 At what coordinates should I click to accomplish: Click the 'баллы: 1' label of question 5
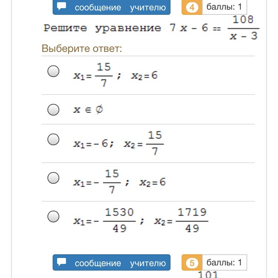224,262
